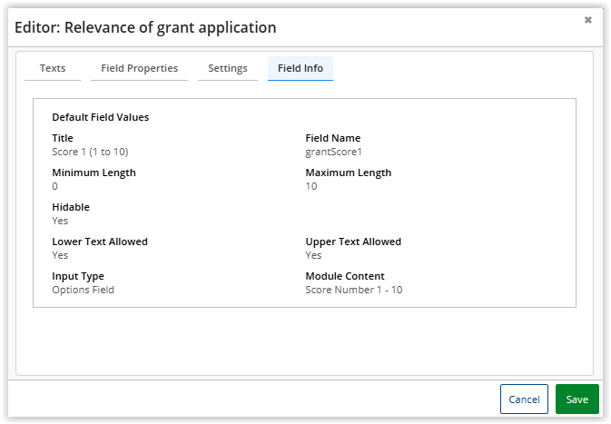The height and width of the screenshot is (424, 611).
Task: Click the 'Hidable' label
Action: pyautogui.click(x=71, y=207)
